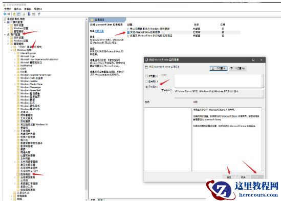Click the 取消 button in dialog
Viewport: 281px width, 201px height.
coord(243,177)
